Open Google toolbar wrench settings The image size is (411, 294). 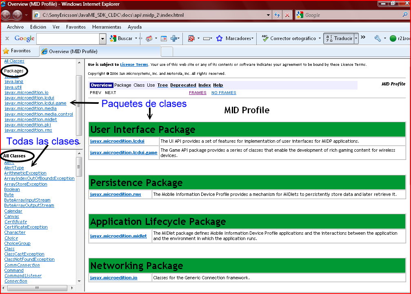[378, 38]
